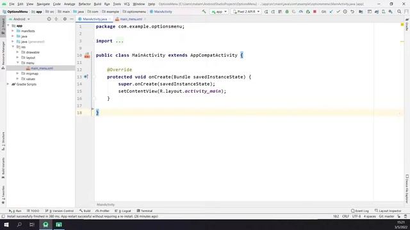The image size is (410, 230).
Task: Toggle the Project tool window side button
Action: (x=3, y=26)
